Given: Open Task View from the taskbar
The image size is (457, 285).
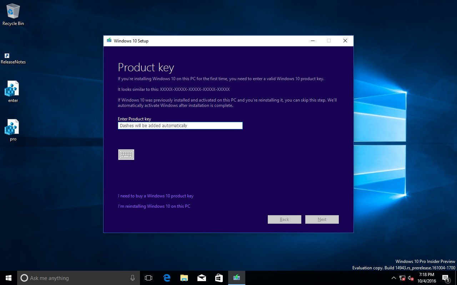Looking at the screenshot, I should (149, 278).
